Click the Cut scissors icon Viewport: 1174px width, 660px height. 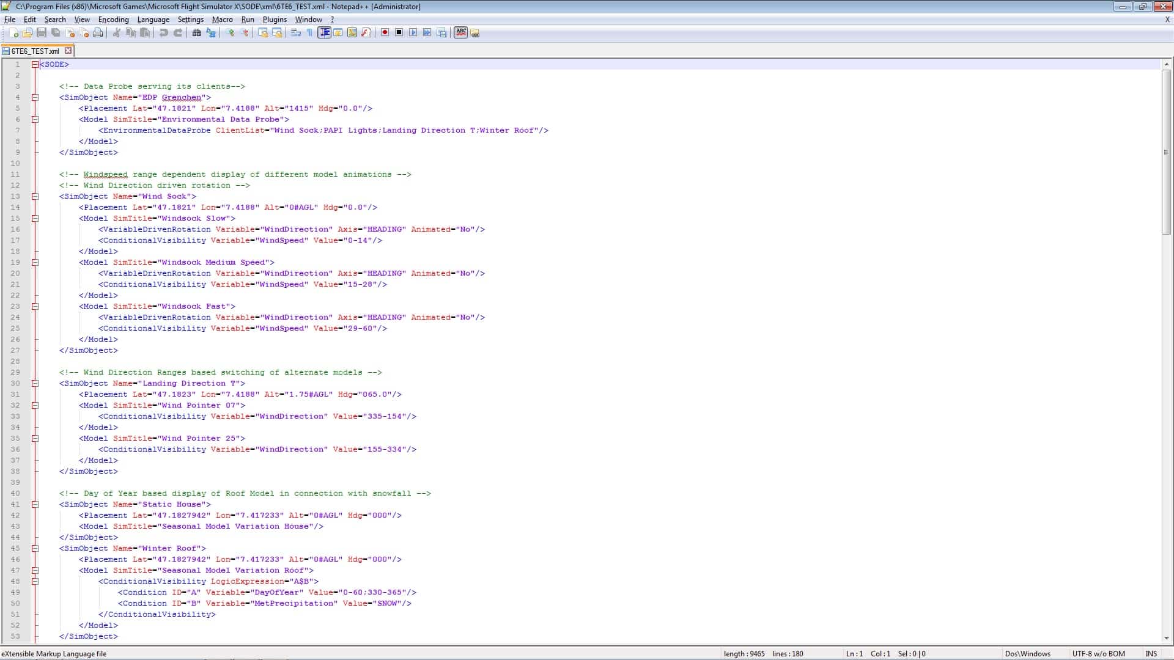[x=116, y=33]
